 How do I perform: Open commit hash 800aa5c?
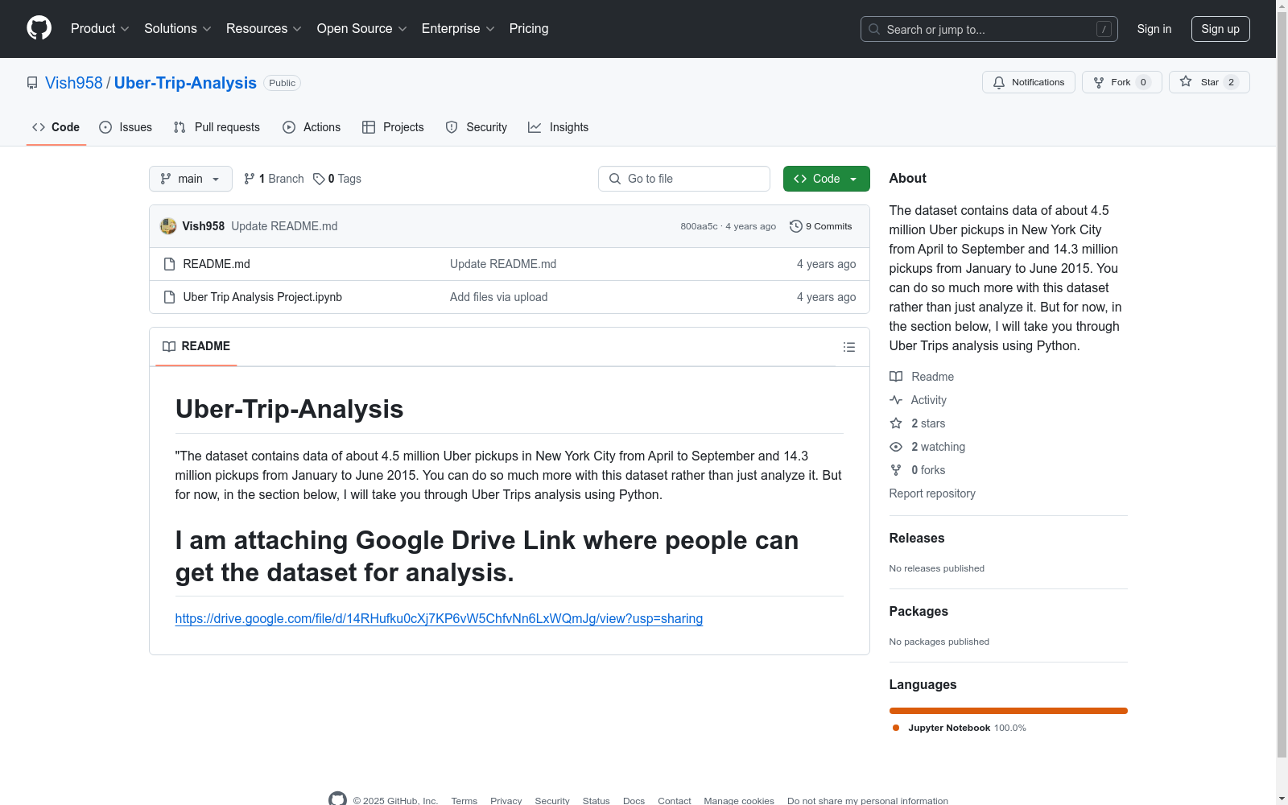coord(699,226)
